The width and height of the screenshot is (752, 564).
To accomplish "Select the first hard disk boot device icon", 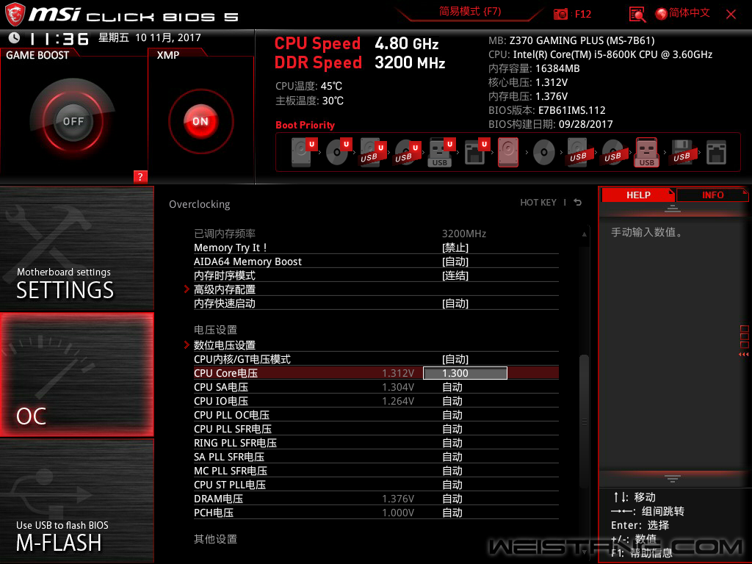I will pos(304,153).
